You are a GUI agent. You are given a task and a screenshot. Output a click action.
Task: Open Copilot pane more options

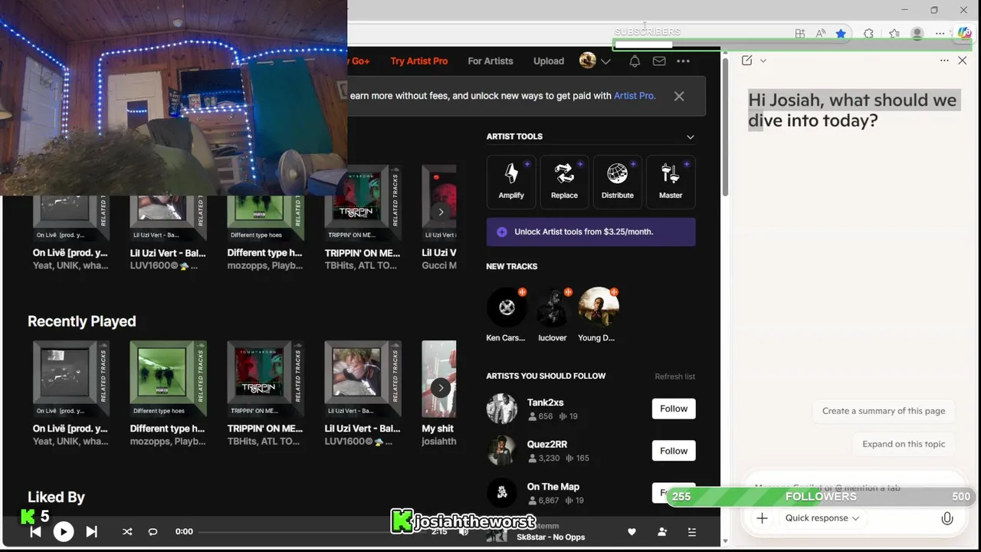(x=944, y=61)
